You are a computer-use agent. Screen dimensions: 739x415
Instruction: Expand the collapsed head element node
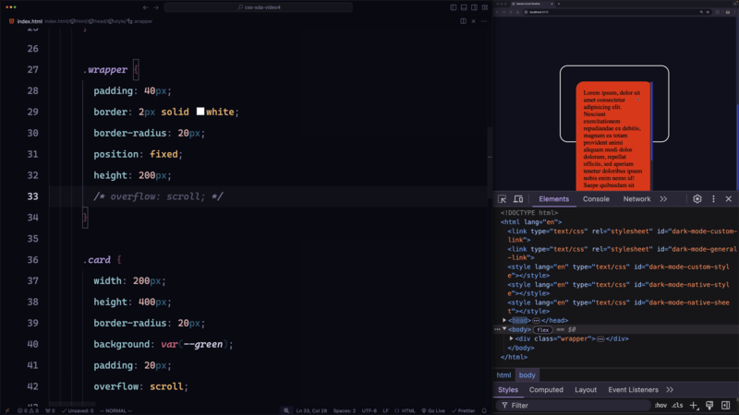pyautogui.click(x=504, y=320)
